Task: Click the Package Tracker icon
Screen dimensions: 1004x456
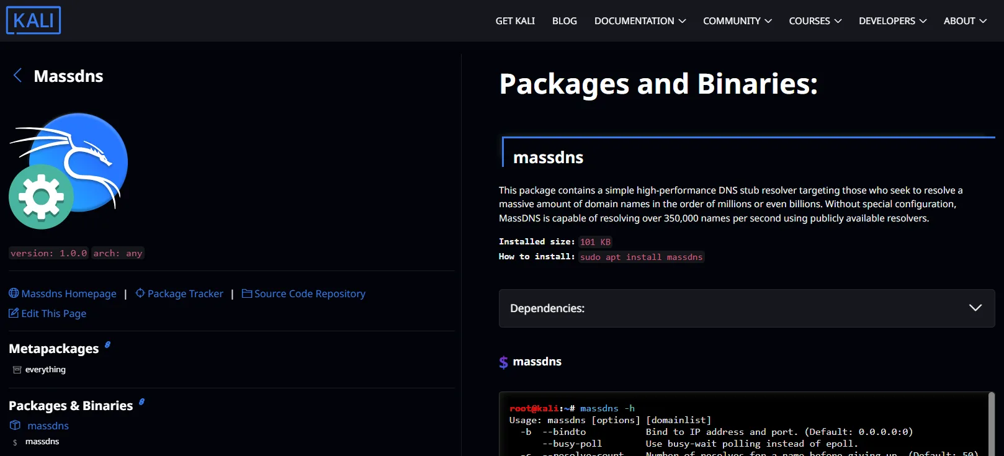Action: [140, 293]
